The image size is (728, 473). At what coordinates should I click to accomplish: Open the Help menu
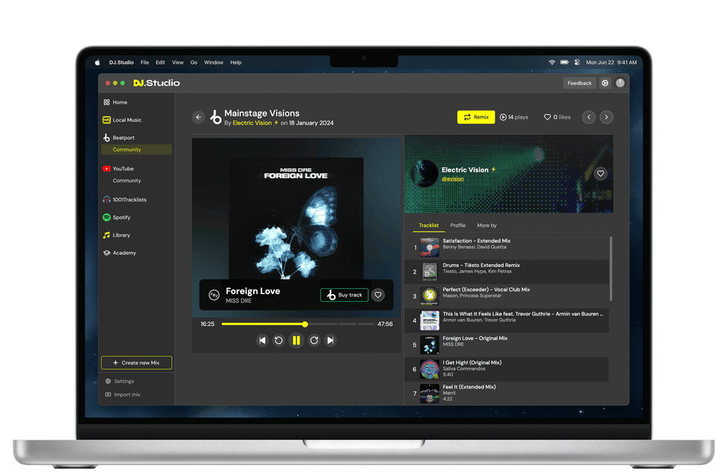click(236, 62)
